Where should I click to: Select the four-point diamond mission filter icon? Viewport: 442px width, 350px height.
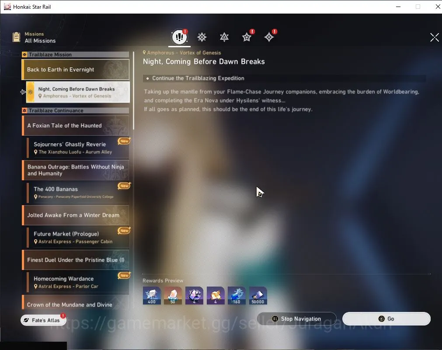(269, 37)
